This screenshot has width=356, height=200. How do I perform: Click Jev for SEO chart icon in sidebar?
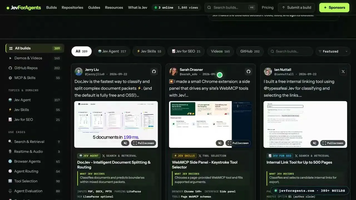click(x=10, y=120)
